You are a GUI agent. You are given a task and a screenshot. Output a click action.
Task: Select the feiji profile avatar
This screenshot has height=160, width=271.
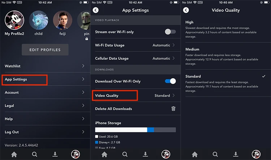pos(63,20)
